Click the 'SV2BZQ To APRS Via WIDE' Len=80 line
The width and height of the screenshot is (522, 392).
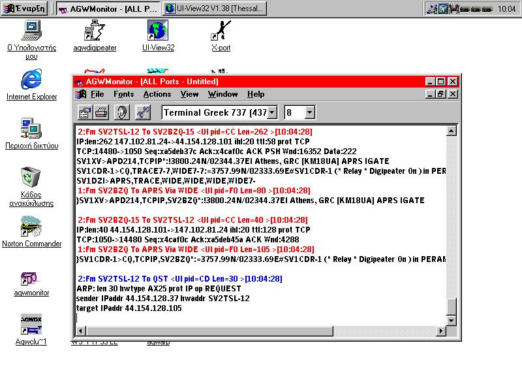(194, 191)
